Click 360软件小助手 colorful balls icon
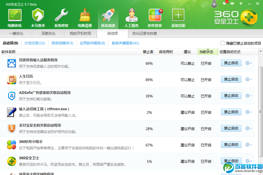This screenshot has width=263, height=175. [x=12, y=145]
